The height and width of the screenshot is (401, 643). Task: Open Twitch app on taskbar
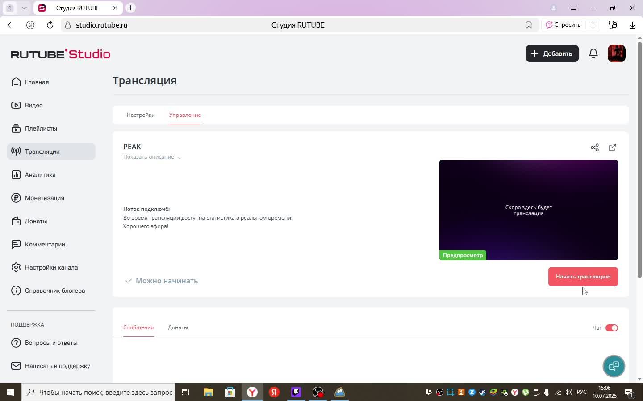(296, 392)
